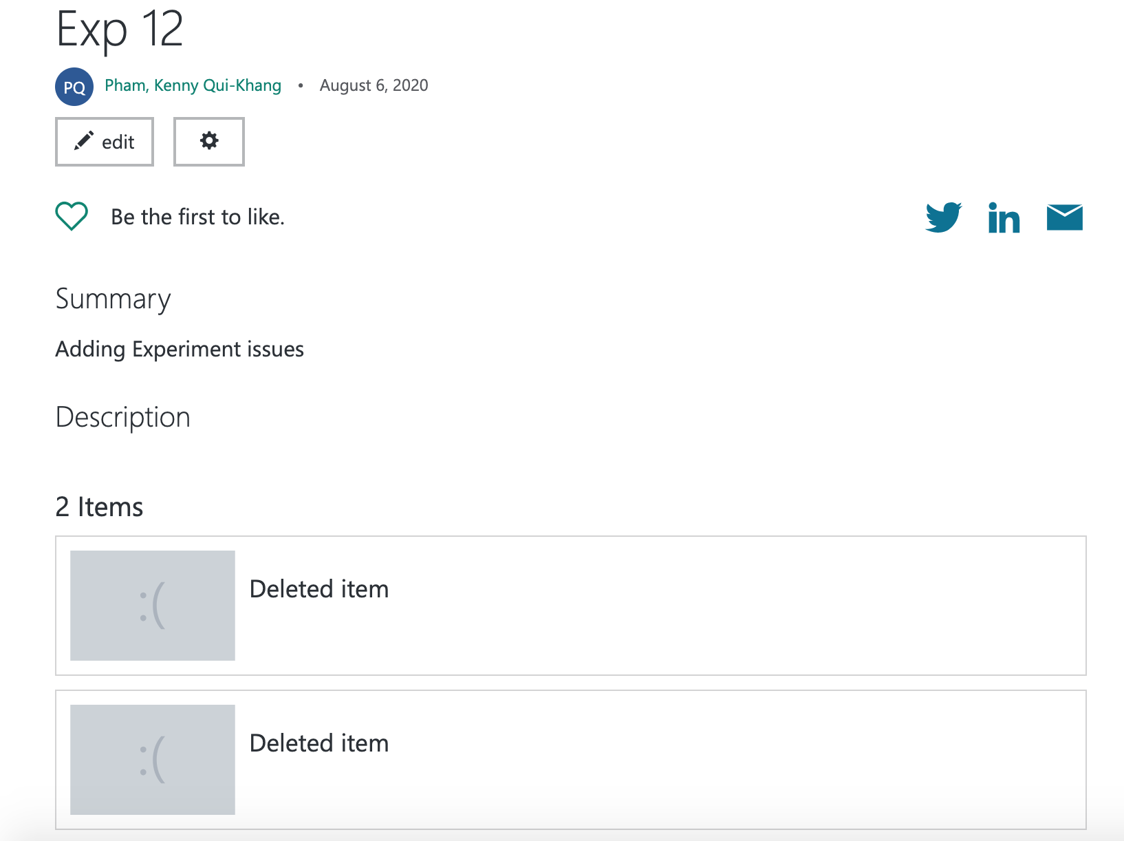Viewport: 1124px width, 841px height.
Task: Click the heart icon to like Exp 12
Action: 71,215
